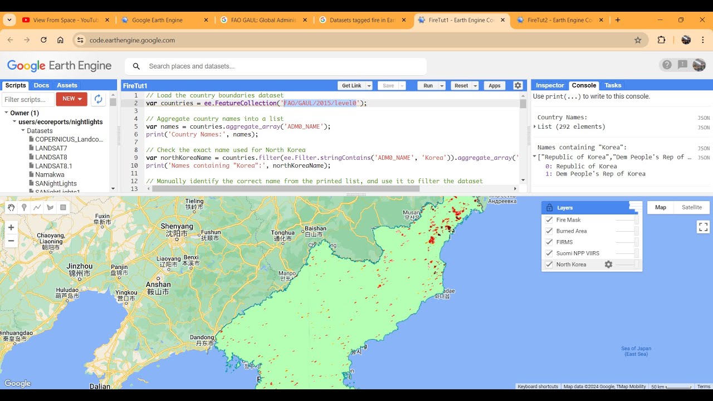Viewport: 713px width, 401px height.
Task: Collapse users/ecoreports/nightlights repository
Action: (x=14, y=122)
